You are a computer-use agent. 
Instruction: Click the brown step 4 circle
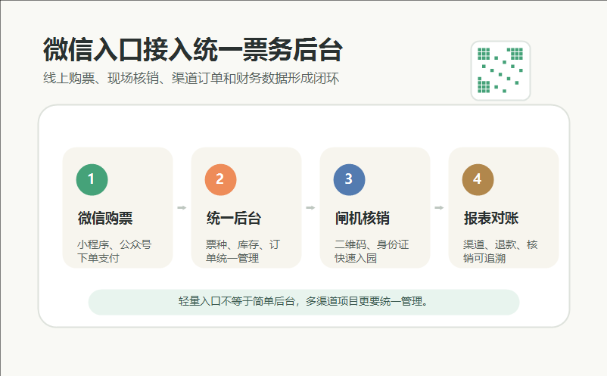[478, 179]
